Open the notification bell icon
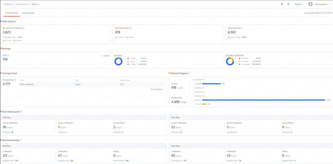The image size is (333, 164). 282,4
